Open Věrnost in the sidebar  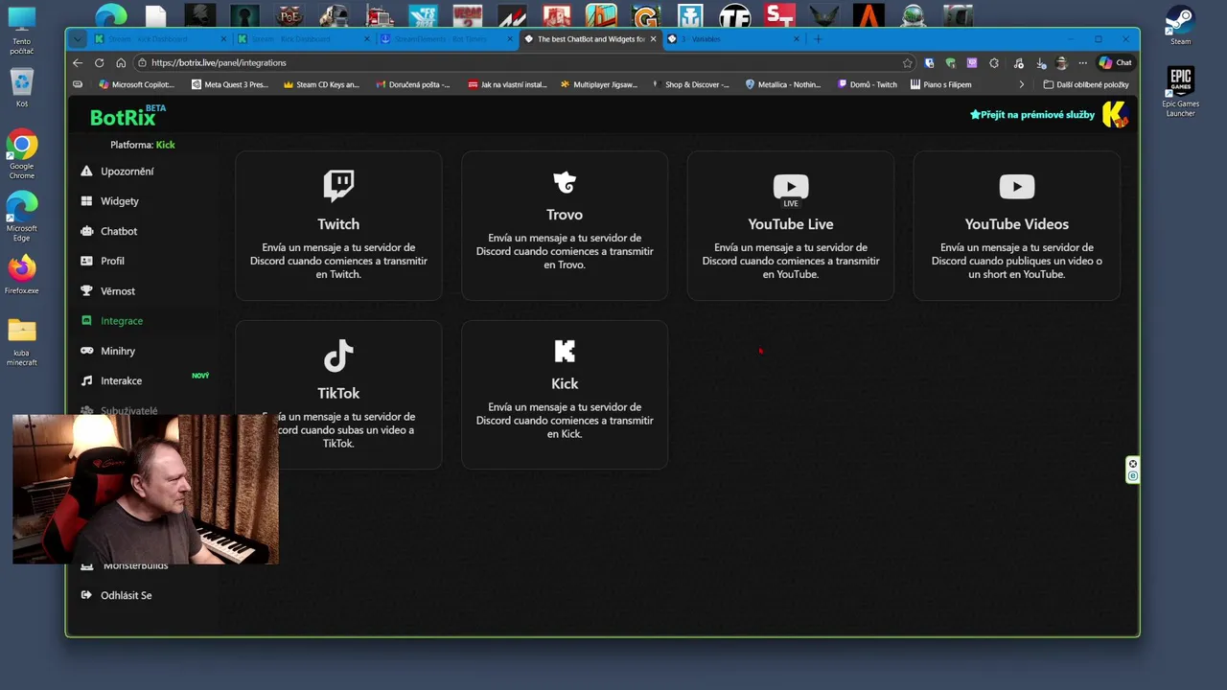point(118,291)
